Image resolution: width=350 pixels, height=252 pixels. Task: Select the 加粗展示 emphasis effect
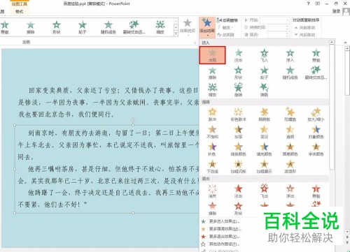pyautogui.click(x=264, y=166)
